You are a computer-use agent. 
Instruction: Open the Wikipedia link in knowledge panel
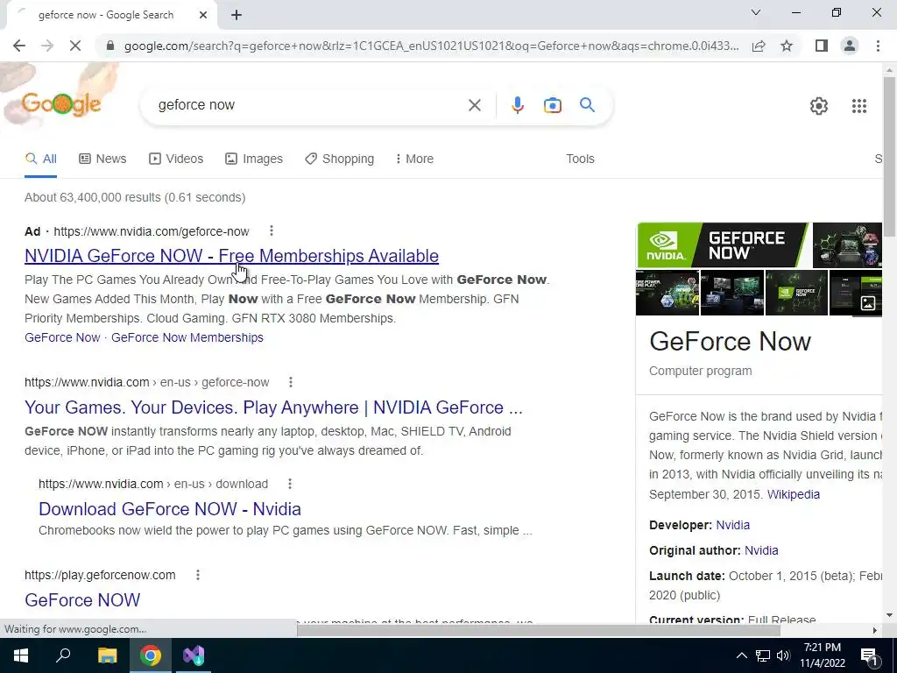(793, 494)
